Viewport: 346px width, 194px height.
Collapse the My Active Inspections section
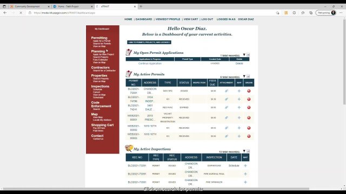[248, 151]
